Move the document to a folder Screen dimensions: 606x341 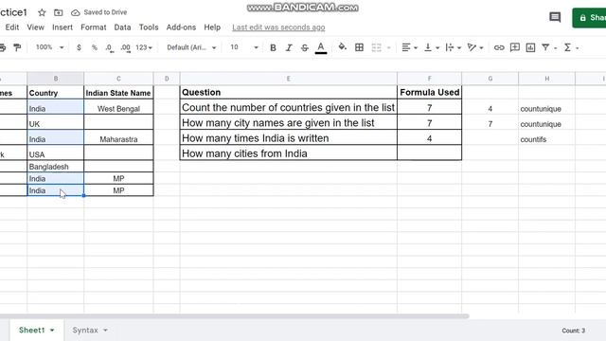[x=59, y=12]
